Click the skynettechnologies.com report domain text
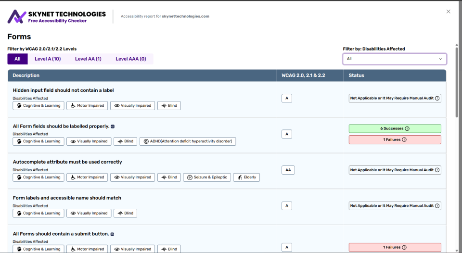 186,16
